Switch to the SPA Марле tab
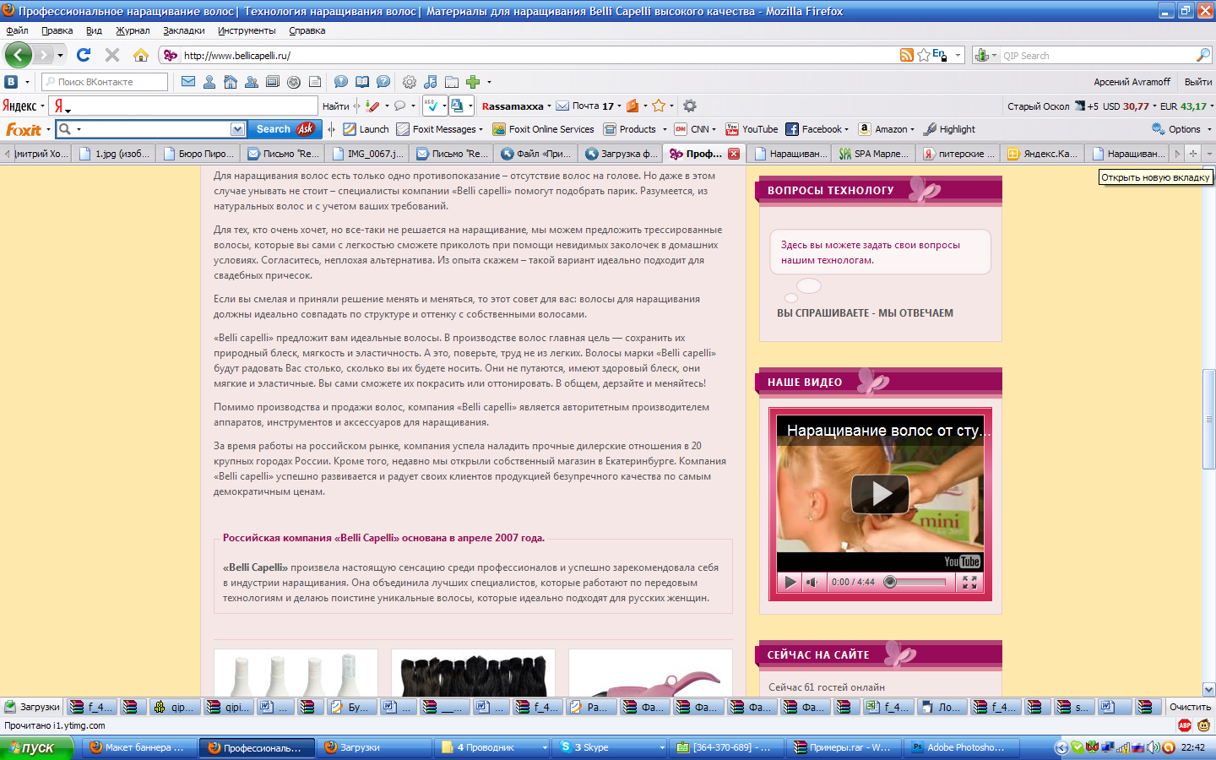 [x=874, y=154]
